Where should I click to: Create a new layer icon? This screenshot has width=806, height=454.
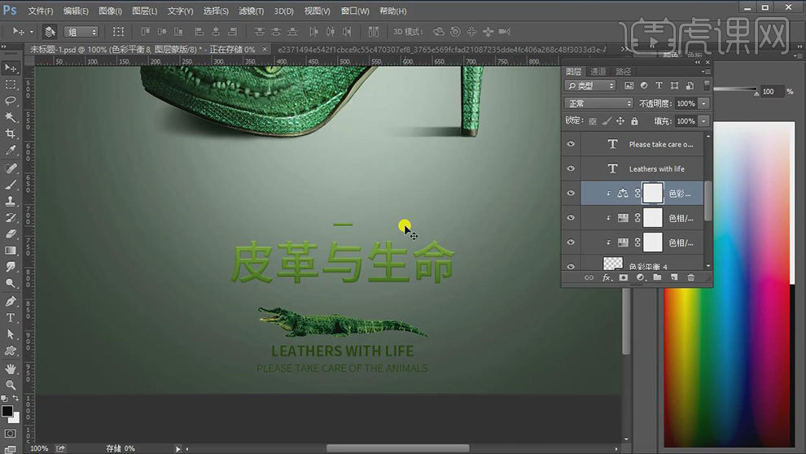coord(674,277)
